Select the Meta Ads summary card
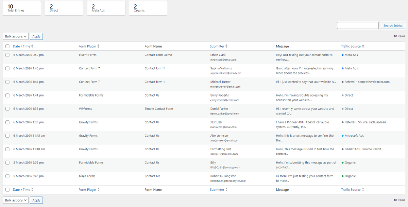The width and height of the screenshot is (408, 207). (106, 8)
